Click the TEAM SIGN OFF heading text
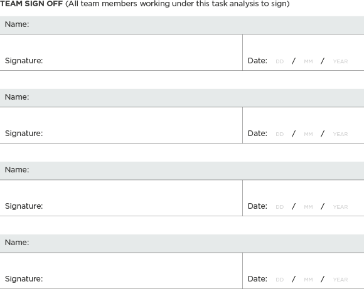The image size is (364, 289). [x=31, y=4]
